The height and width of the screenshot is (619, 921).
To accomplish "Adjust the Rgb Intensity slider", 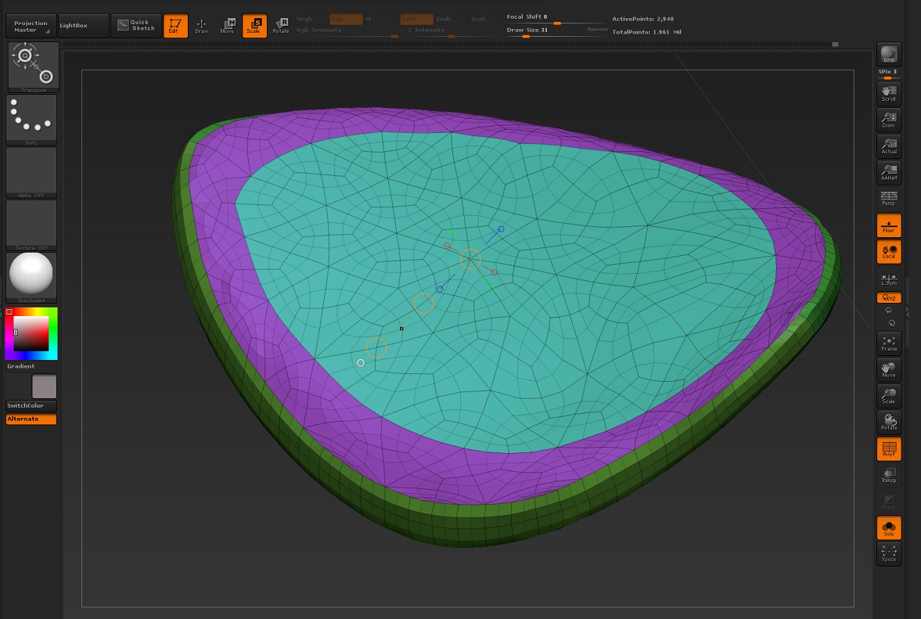I will [x=347, y=31].
